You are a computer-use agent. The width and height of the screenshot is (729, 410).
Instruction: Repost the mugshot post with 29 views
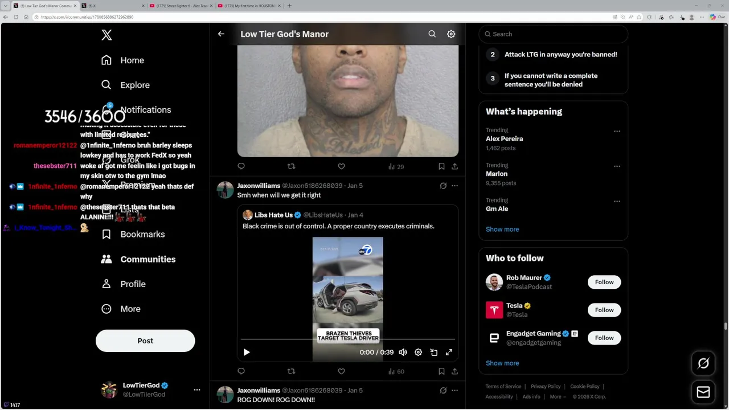291,166
